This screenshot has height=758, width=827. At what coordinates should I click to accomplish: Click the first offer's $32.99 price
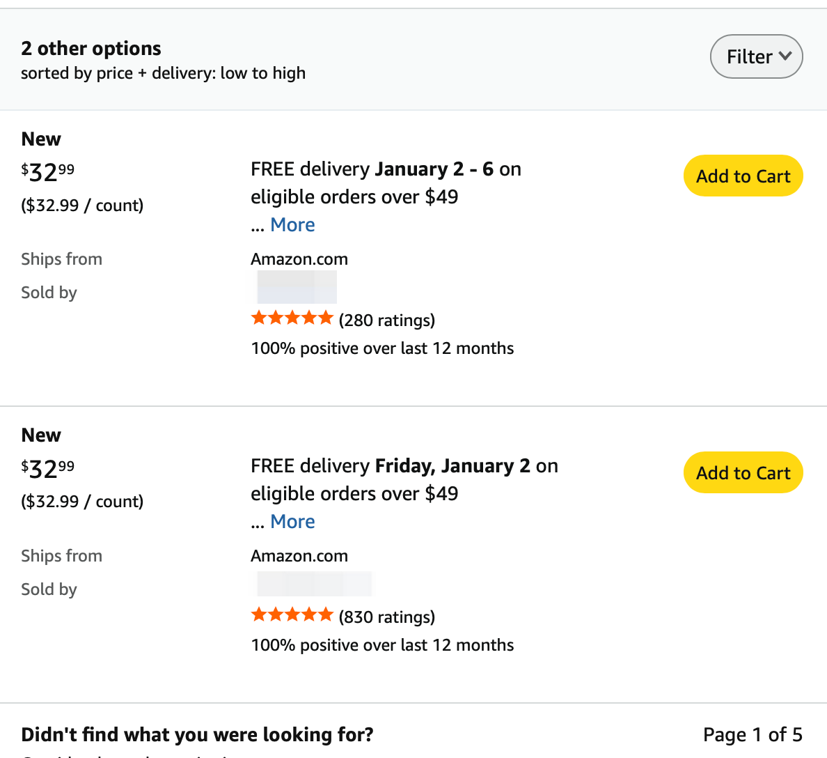[47, 172]
